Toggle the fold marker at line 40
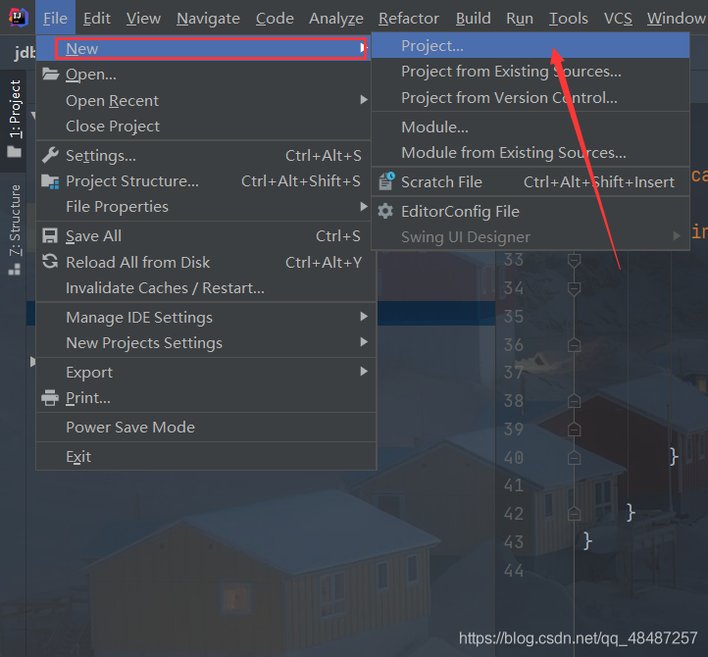Image resolution: width=708 pixels, height=657 pixels. [x=574, y=458]
